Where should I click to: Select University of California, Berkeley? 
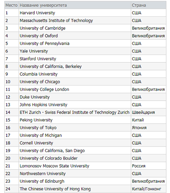pos(51,67)
